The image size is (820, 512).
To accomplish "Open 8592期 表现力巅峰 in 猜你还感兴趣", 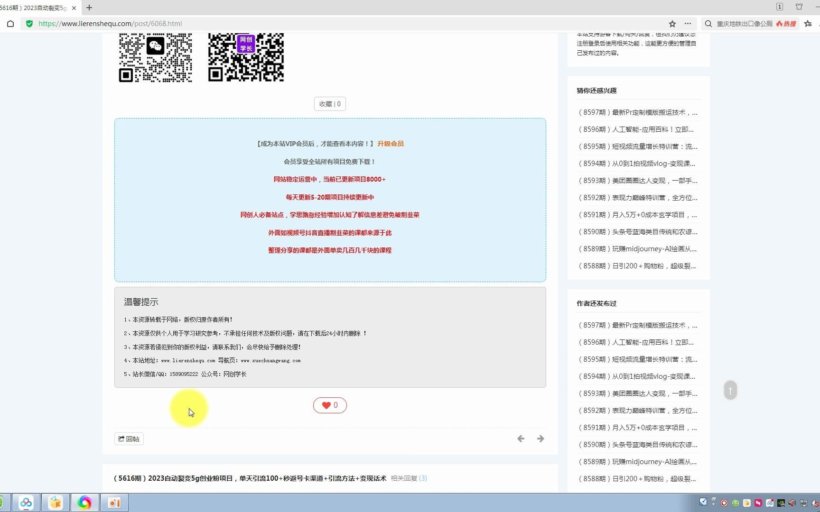I will point(638,198).
